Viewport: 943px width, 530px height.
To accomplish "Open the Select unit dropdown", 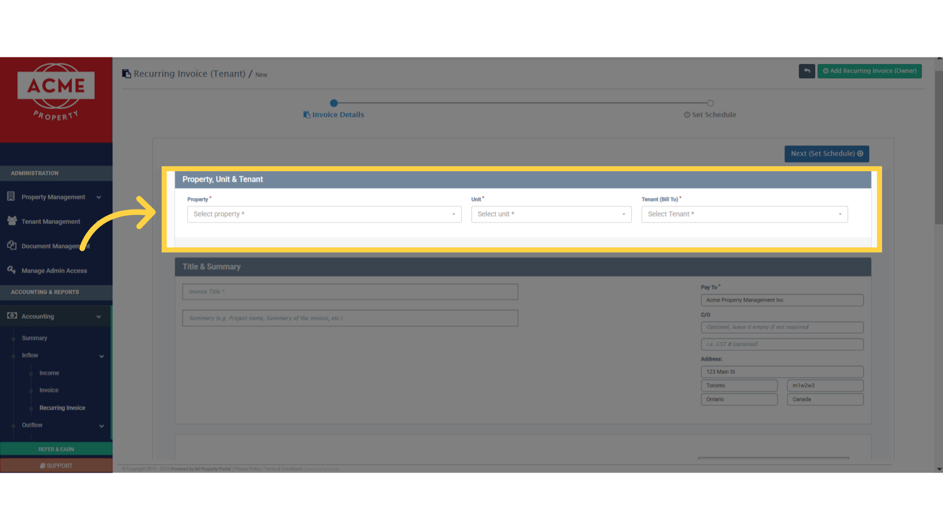I will pyautogui.click(x=551, y=214).
